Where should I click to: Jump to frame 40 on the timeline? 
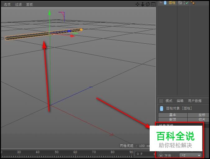[38, 152]
